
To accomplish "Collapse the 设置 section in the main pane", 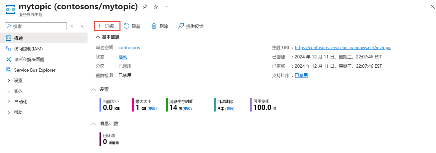I will (x=94, y=90).
